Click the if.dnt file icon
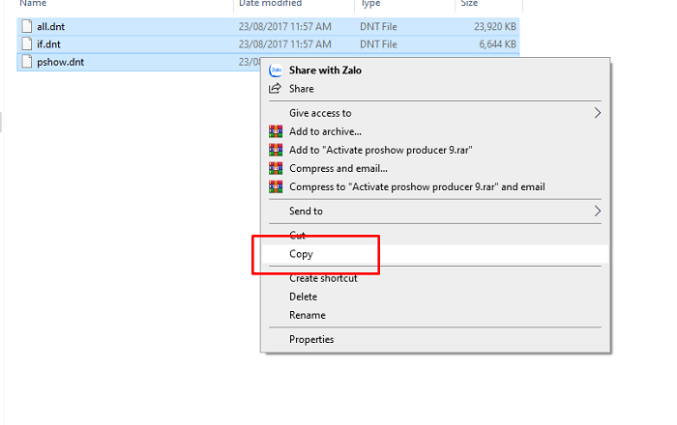Screen dimensions: 677x425 (27, 44)
